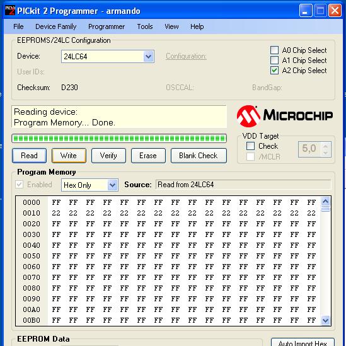Expand the Hex Only dropdown
This screenshot has width=346, height=346.
(x=112, y=185)
